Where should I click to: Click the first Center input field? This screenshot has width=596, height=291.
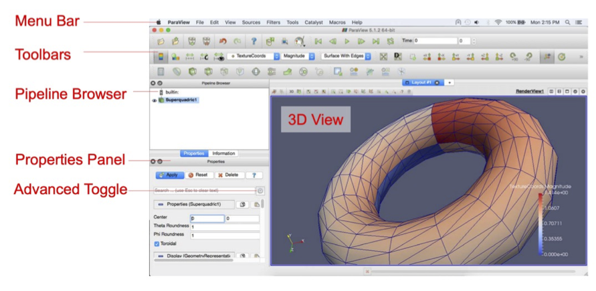pos(207,218)
